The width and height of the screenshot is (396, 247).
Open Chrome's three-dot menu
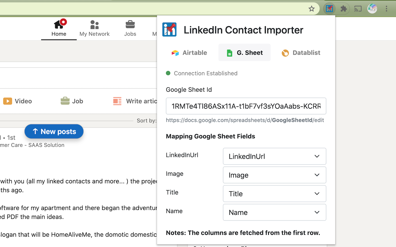[386, 9]
